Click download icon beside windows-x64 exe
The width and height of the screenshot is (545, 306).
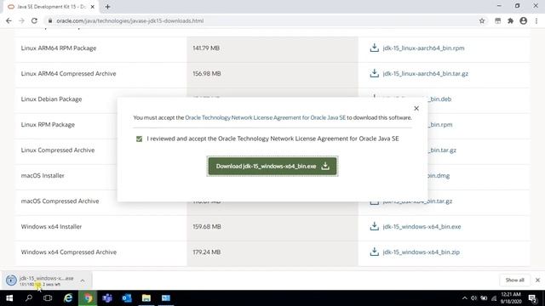(374, 226)
